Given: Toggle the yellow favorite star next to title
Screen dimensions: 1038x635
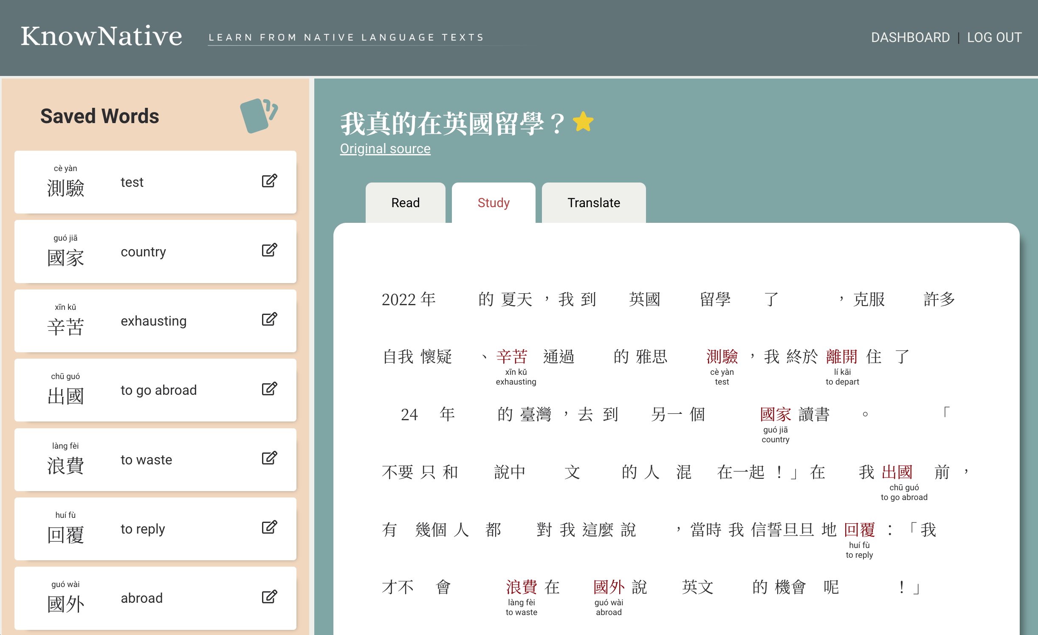Looking at the screenshot, I should pyautogui.click(x=583, y=122).
